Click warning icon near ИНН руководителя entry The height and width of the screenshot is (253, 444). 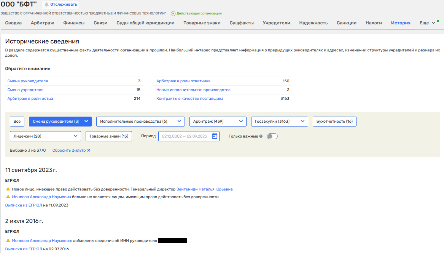point(8,241)
